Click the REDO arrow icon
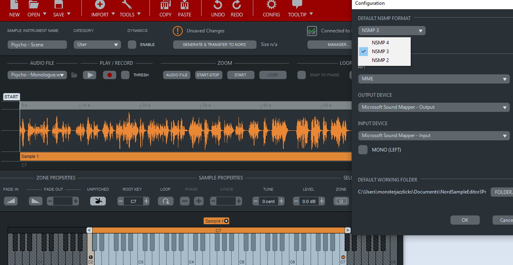 [237, 6]
